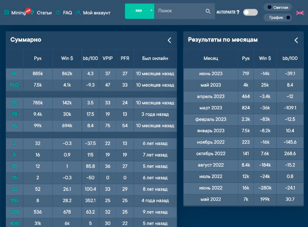The image size is (308, 227).
Task: Click the Win $ column header in Суммарно
Action: (x=67, y=58)
